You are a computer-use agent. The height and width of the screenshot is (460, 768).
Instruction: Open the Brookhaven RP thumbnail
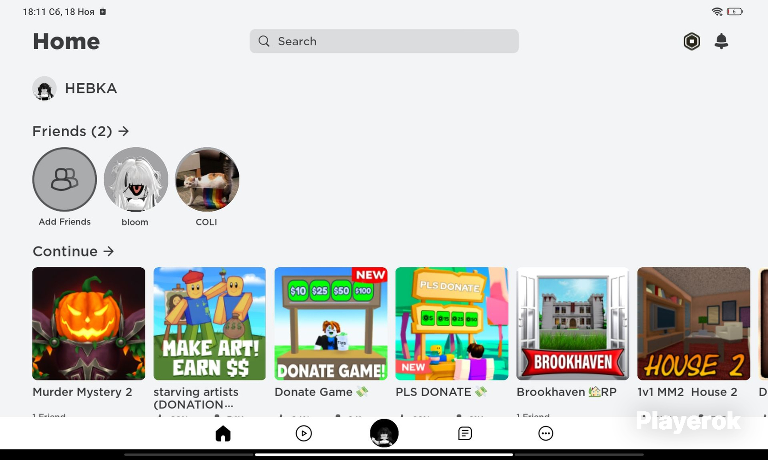[x=573, y=324]
